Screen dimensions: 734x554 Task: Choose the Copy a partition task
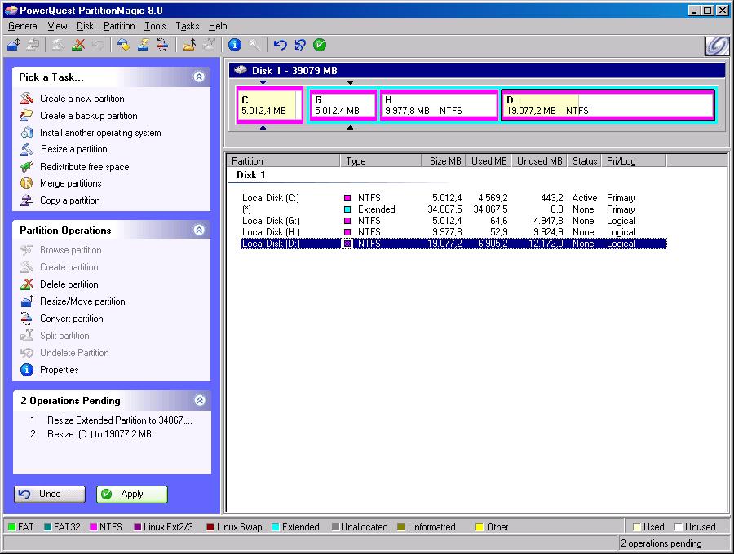tap(70, 200)
